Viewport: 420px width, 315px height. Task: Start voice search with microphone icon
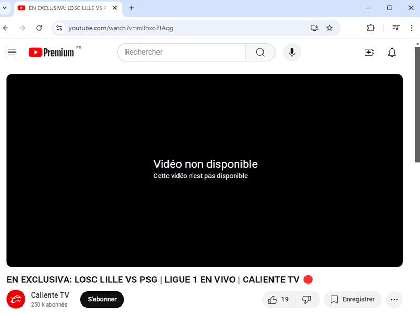pyautogui.click(x=292, y=52)
